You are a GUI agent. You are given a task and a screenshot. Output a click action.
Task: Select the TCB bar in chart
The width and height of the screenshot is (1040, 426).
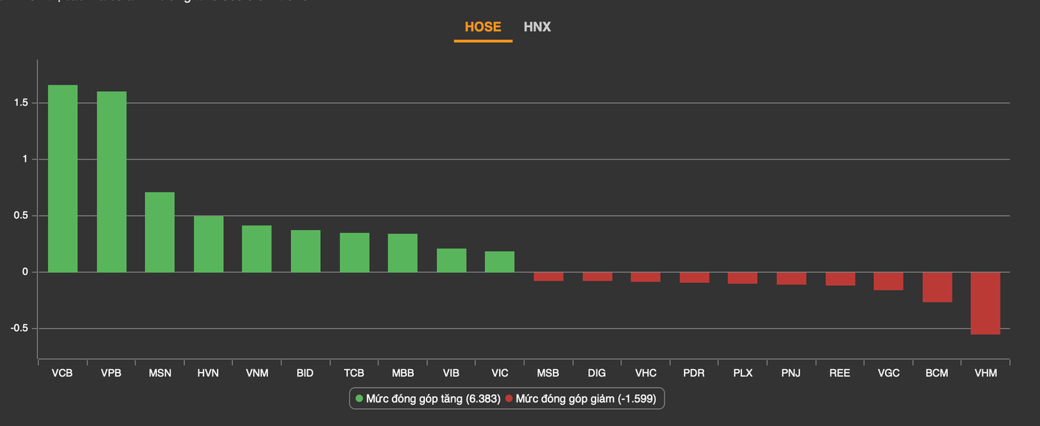(x=354, y=252)
